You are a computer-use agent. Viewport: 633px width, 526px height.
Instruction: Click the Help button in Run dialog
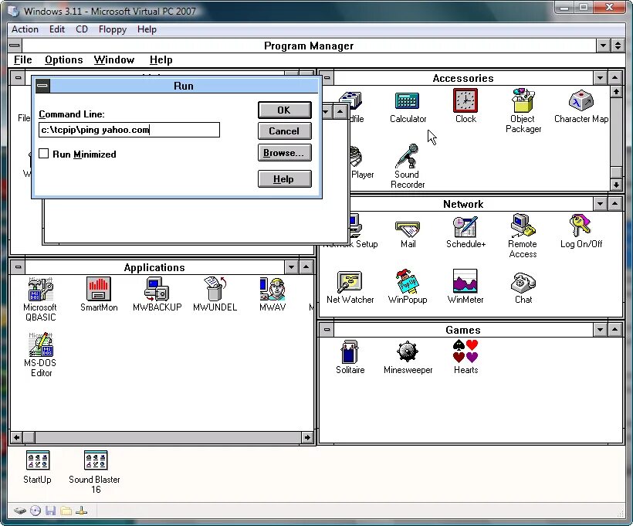click(x=285, y=178)
